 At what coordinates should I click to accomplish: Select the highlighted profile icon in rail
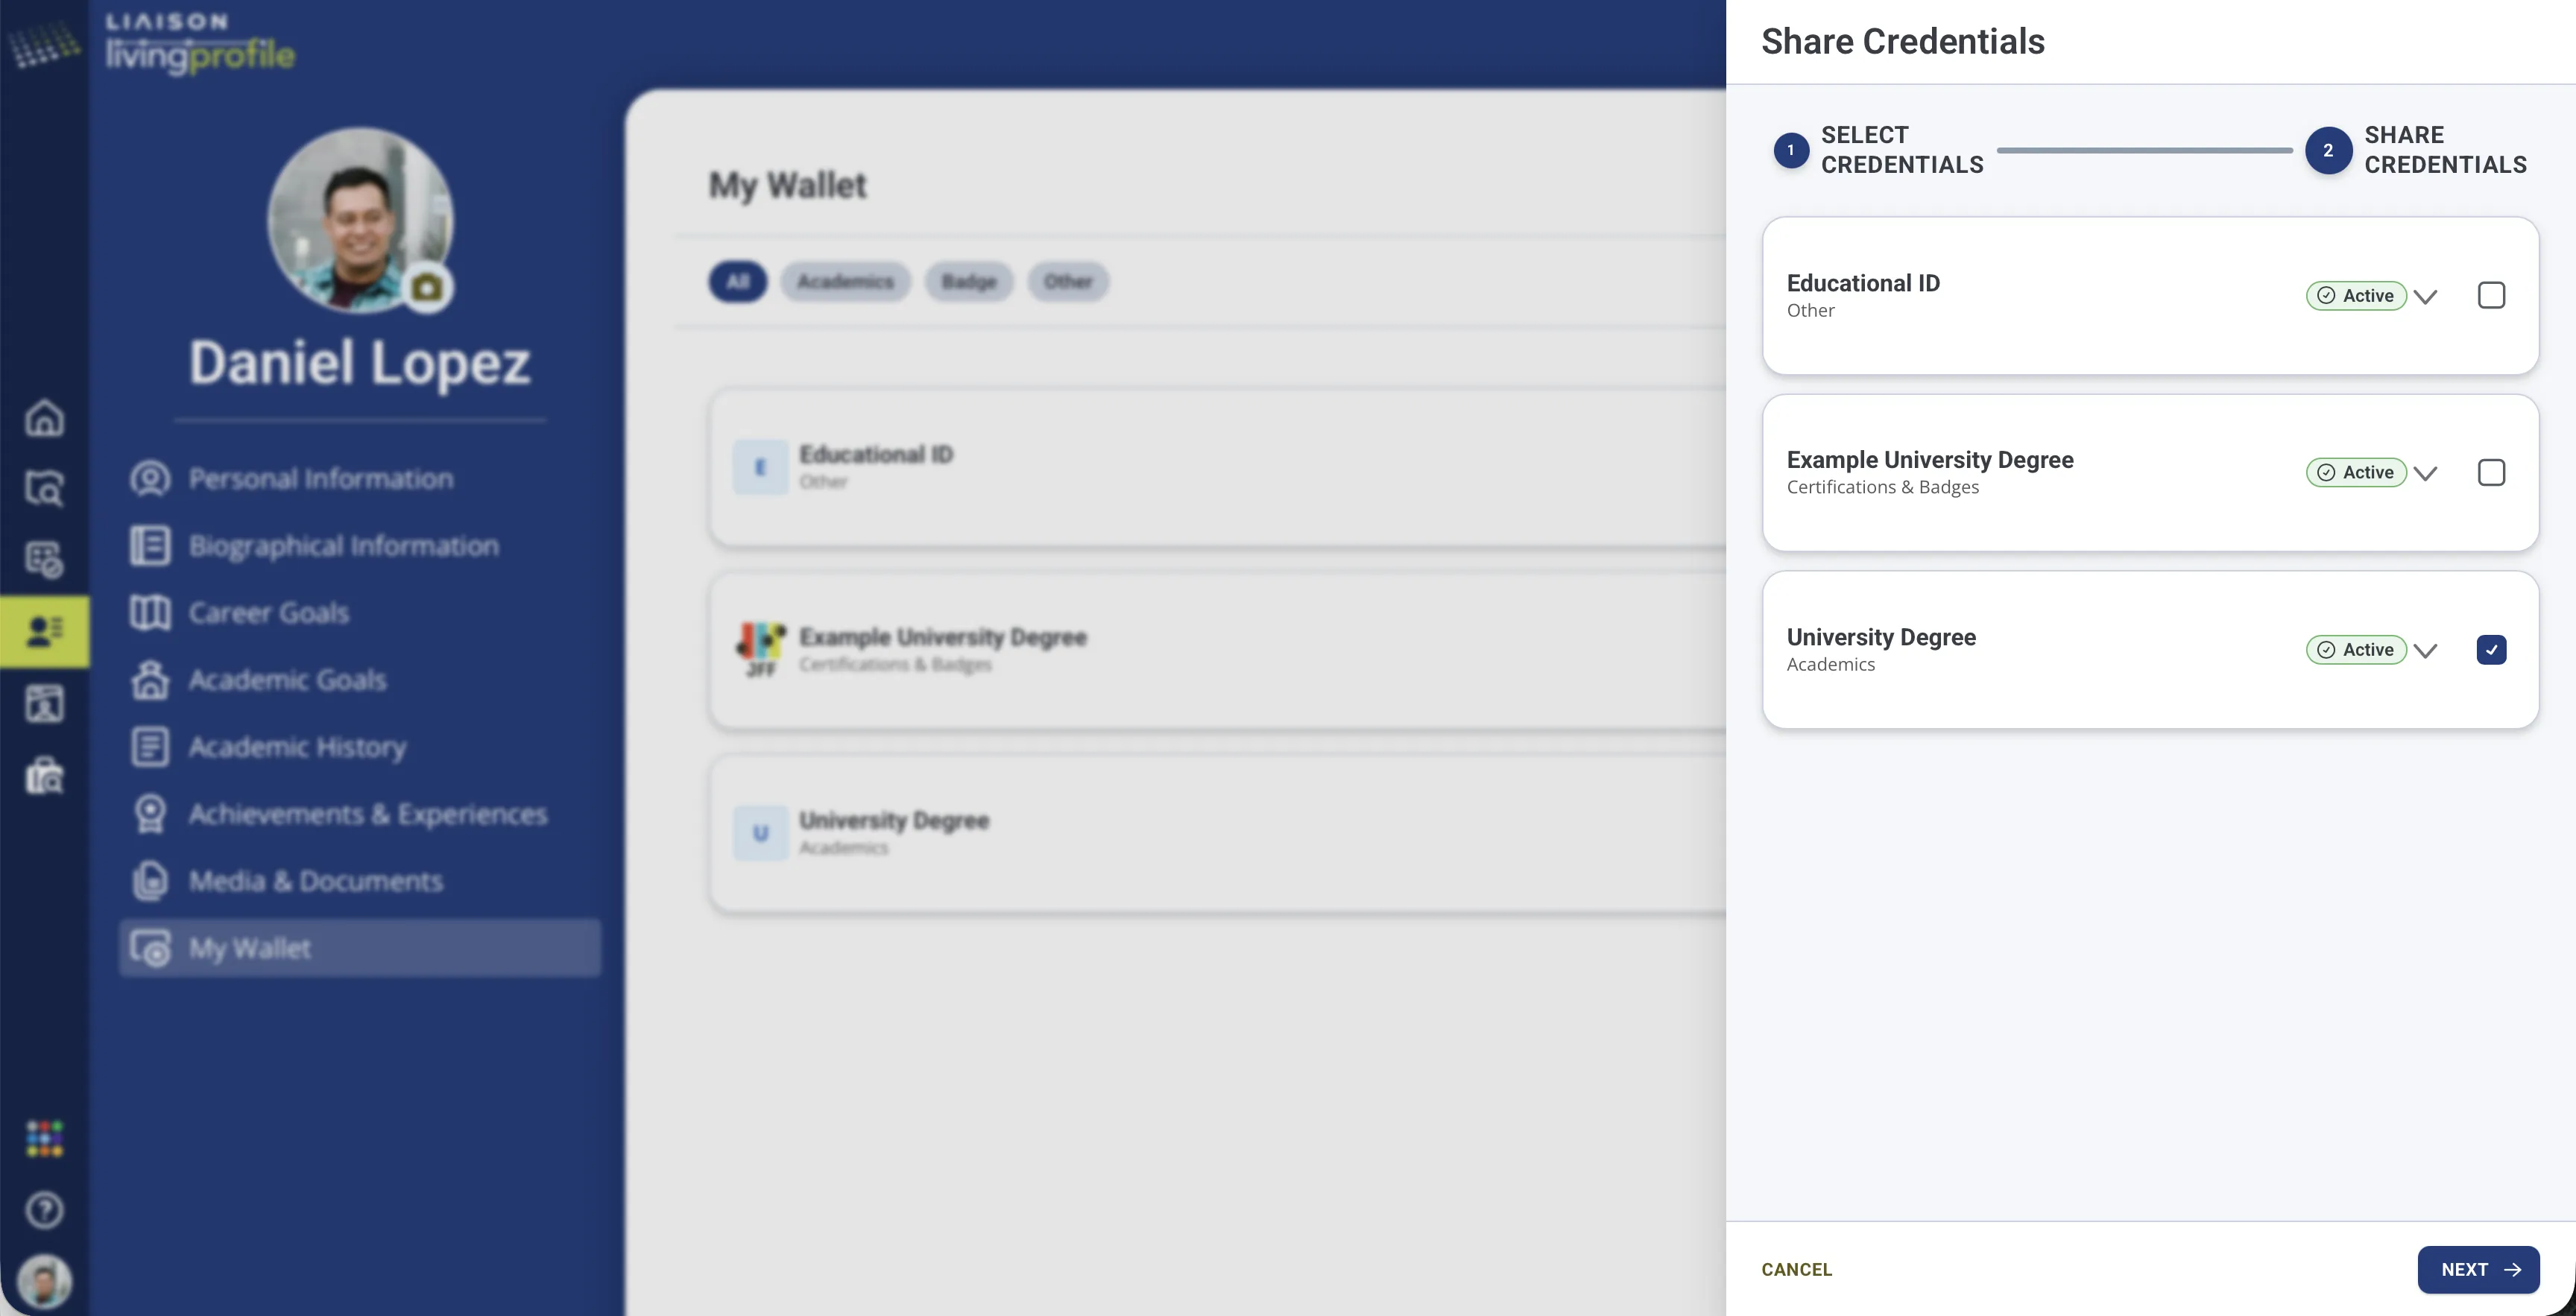coord(44,631)
